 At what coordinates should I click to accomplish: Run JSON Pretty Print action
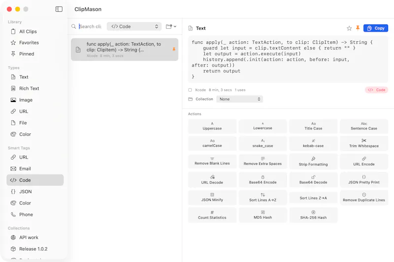tap(364, 180)
